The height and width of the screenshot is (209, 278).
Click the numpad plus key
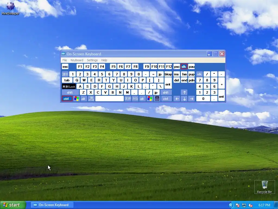(222, 83)
